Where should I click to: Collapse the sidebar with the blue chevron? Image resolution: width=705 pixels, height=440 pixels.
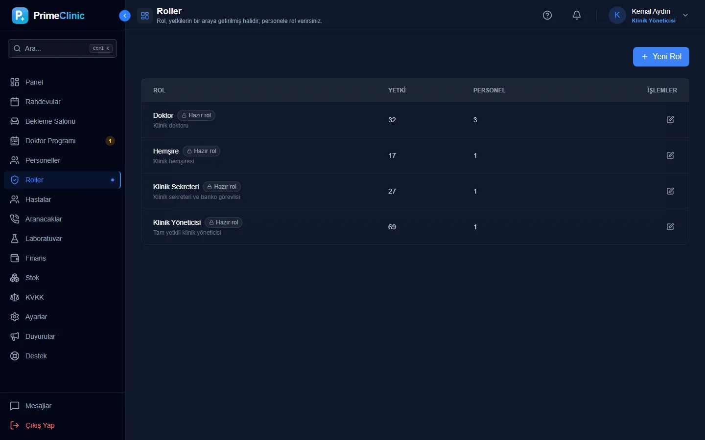coord(125,16)
